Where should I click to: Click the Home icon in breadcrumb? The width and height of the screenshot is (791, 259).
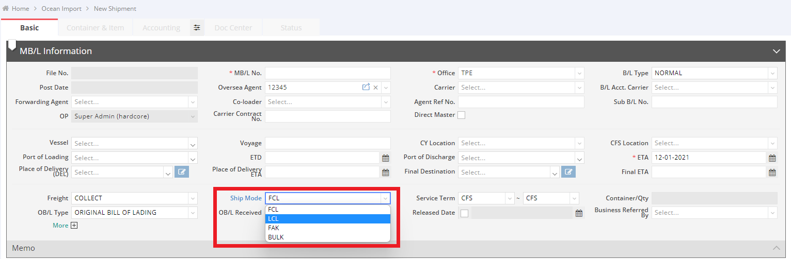[x=6, y=9]
